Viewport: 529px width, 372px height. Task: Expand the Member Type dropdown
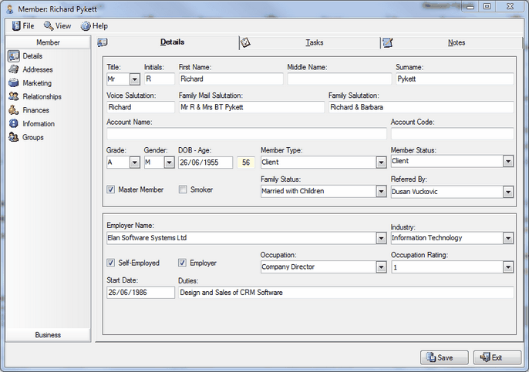pyautogui.click(x=381, y=163)
